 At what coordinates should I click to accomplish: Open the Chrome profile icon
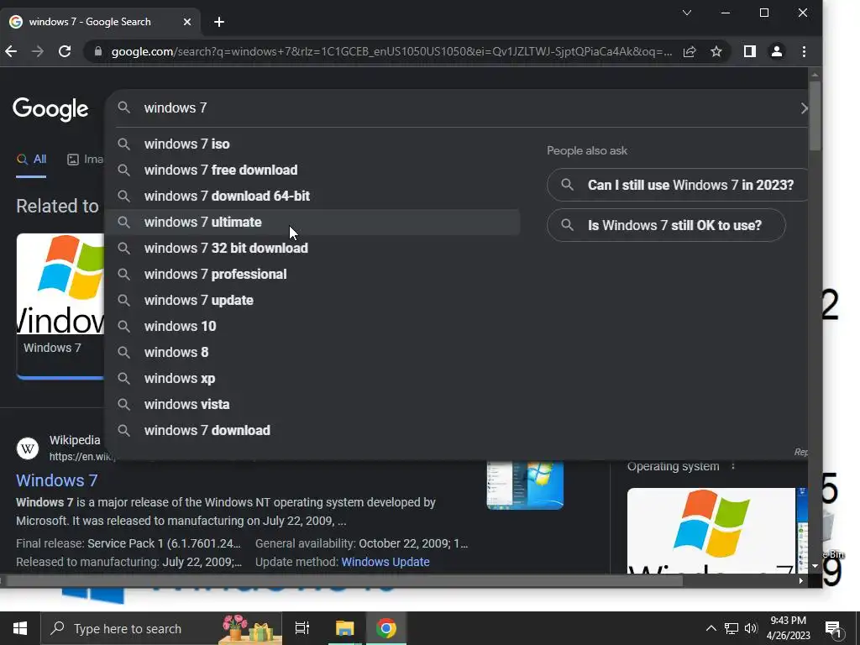[777, 51]
